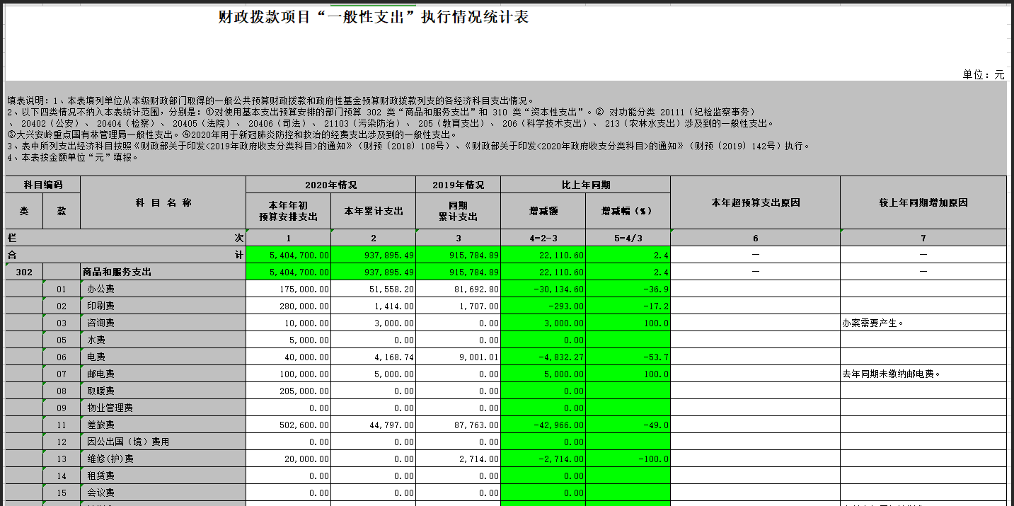Select the 87,763.00 cell

pyautogui.click(x=459, y=425)
